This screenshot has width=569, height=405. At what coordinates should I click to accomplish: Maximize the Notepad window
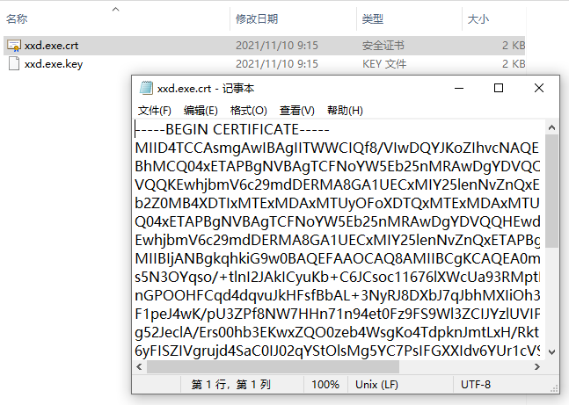pyautogui.click(x=499, y=88)
